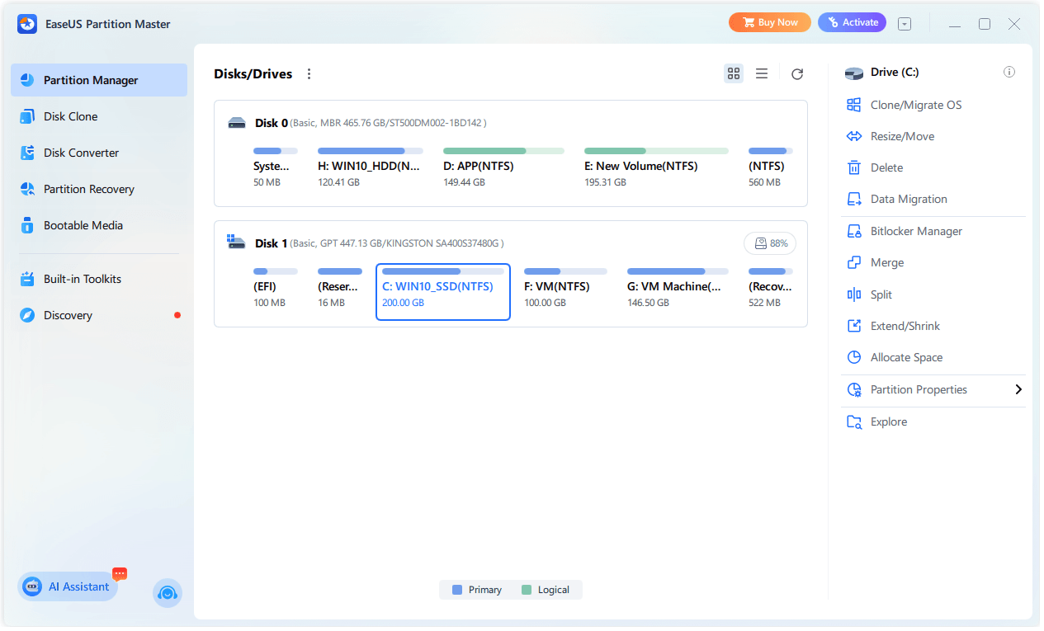Open the AI Assistant
The width and height of the screenshot is (1044, 631).
(x=68, y=586)
